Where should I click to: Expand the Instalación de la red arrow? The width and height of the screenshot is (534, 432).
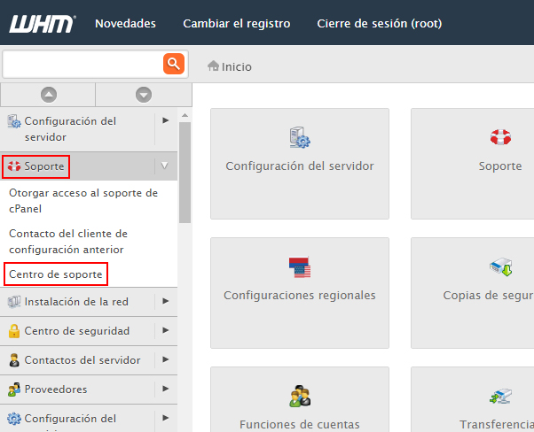[x=166, y=301]
